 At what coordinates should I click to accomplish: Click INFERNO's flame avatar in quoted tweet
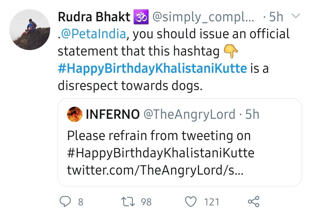[x=75, y=114]
